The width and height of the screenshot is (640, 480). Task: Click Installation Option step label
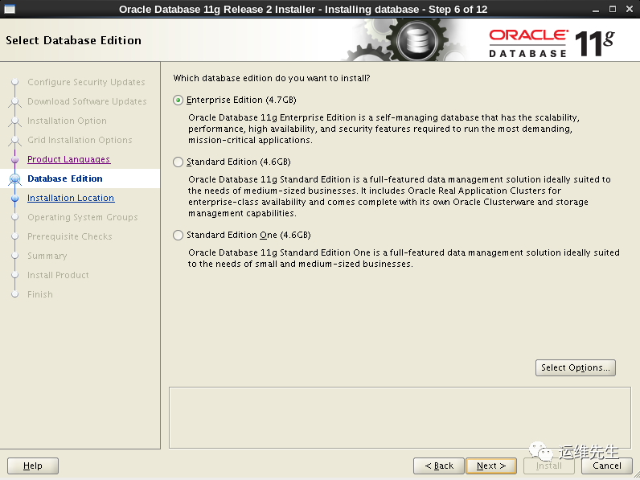point(67,121)
